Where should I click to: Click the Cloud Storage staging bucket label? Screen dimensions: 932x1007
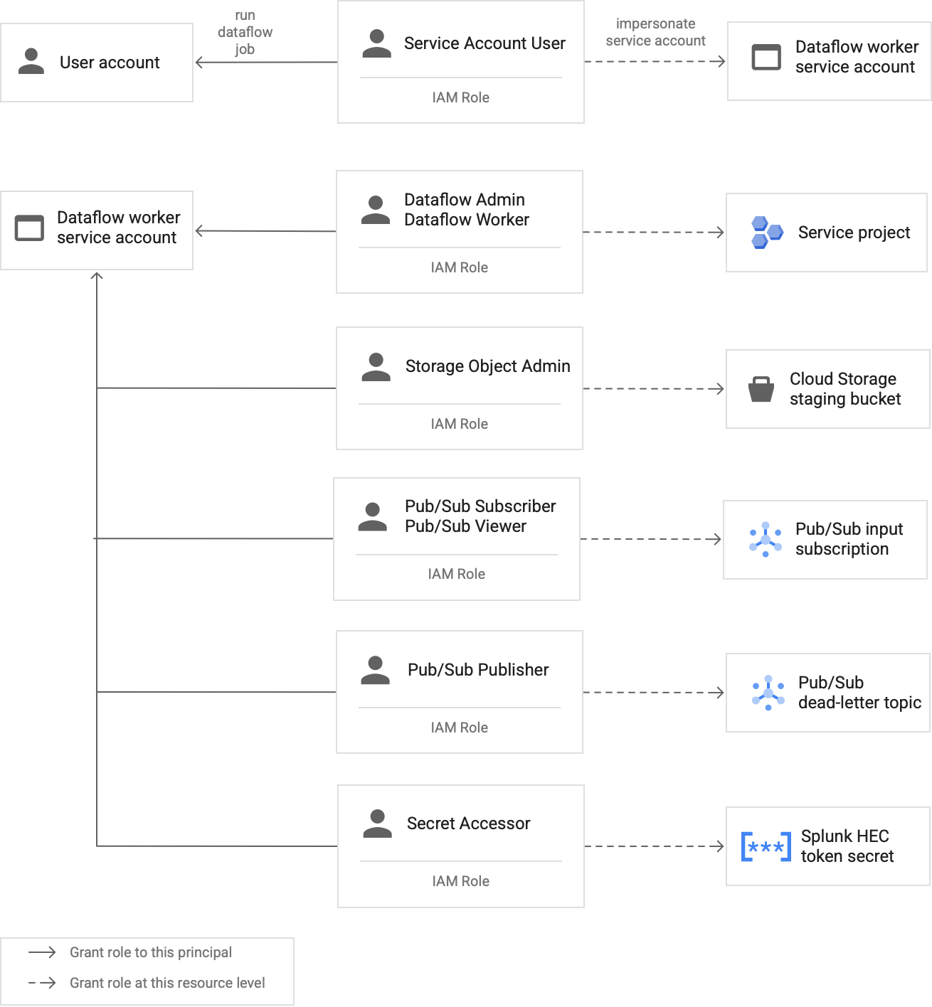coord(844,389)
